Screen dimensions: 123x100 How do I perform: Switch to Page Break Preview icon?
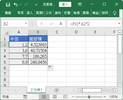pos(65,97)
